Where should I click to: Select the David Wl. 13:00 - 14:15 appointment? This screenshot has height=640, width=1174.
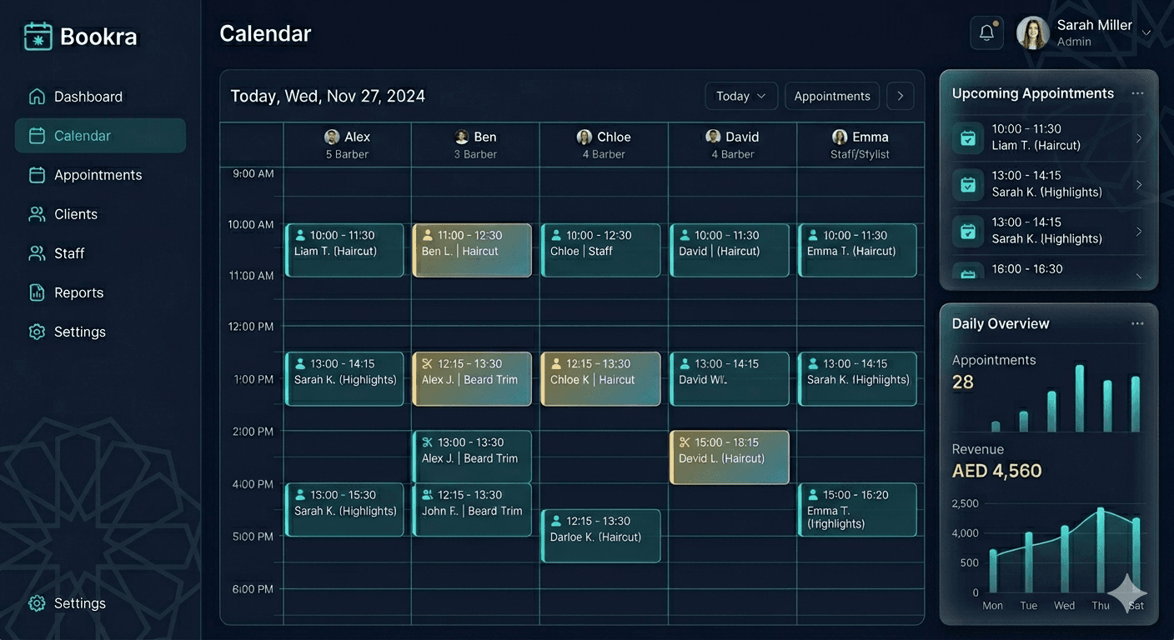(x=730, y=378)
